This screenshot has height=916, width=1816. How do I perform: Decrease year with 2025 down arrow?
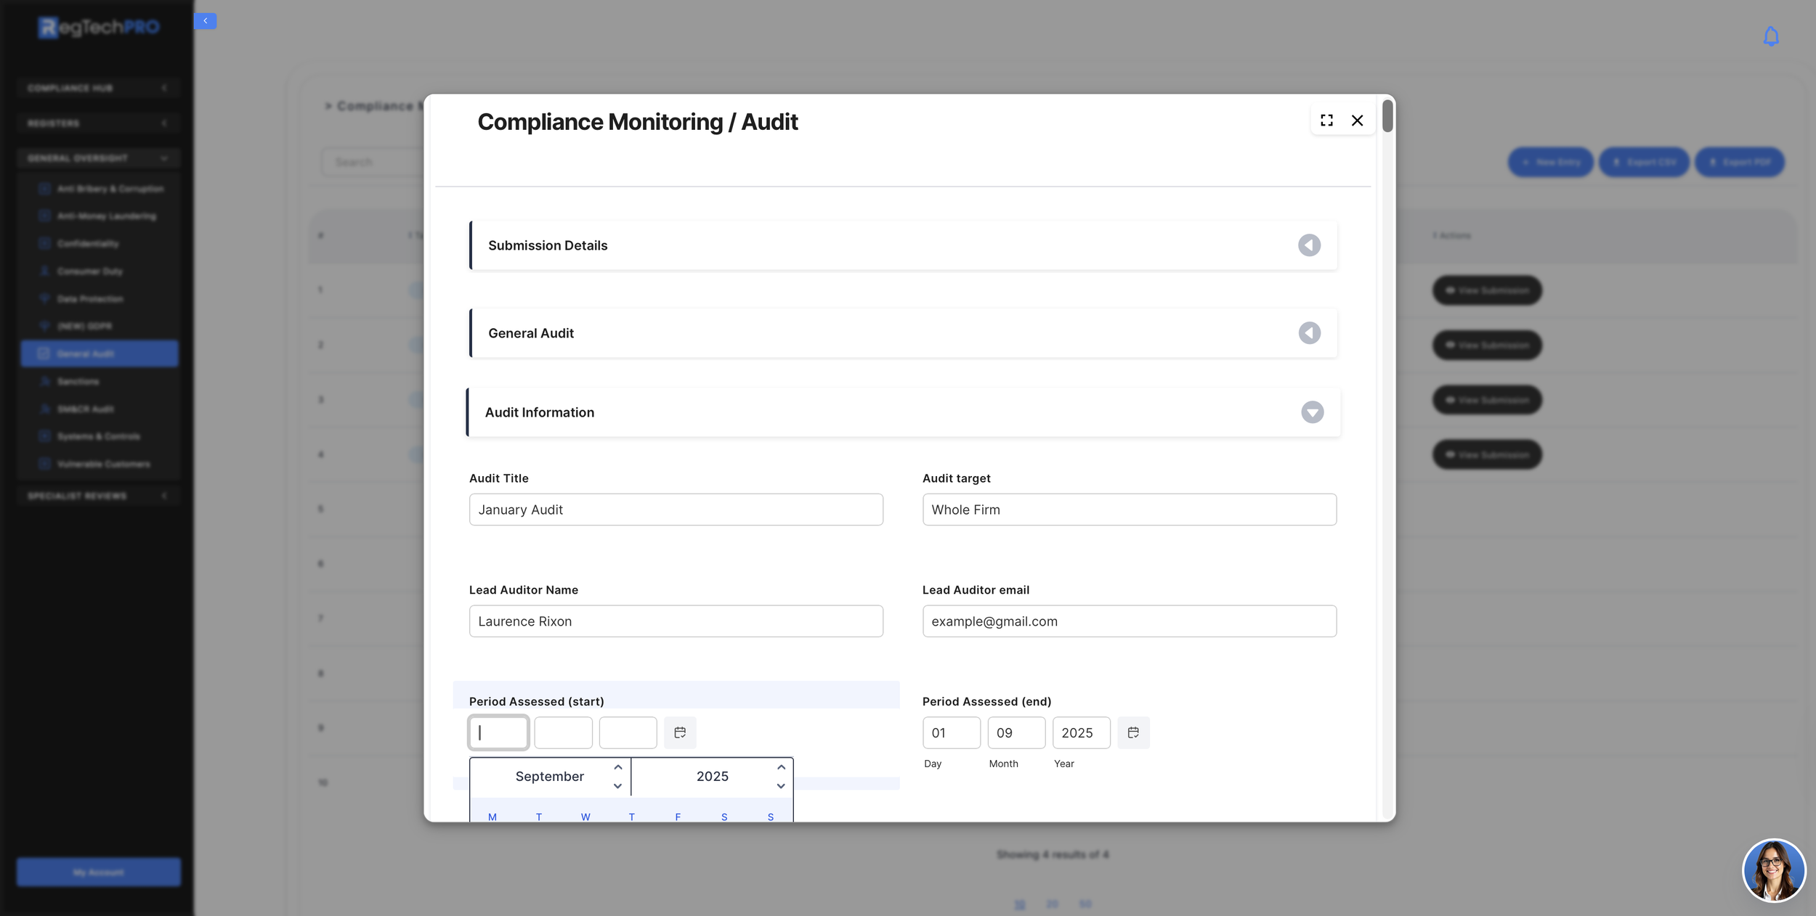click(781, 786)
